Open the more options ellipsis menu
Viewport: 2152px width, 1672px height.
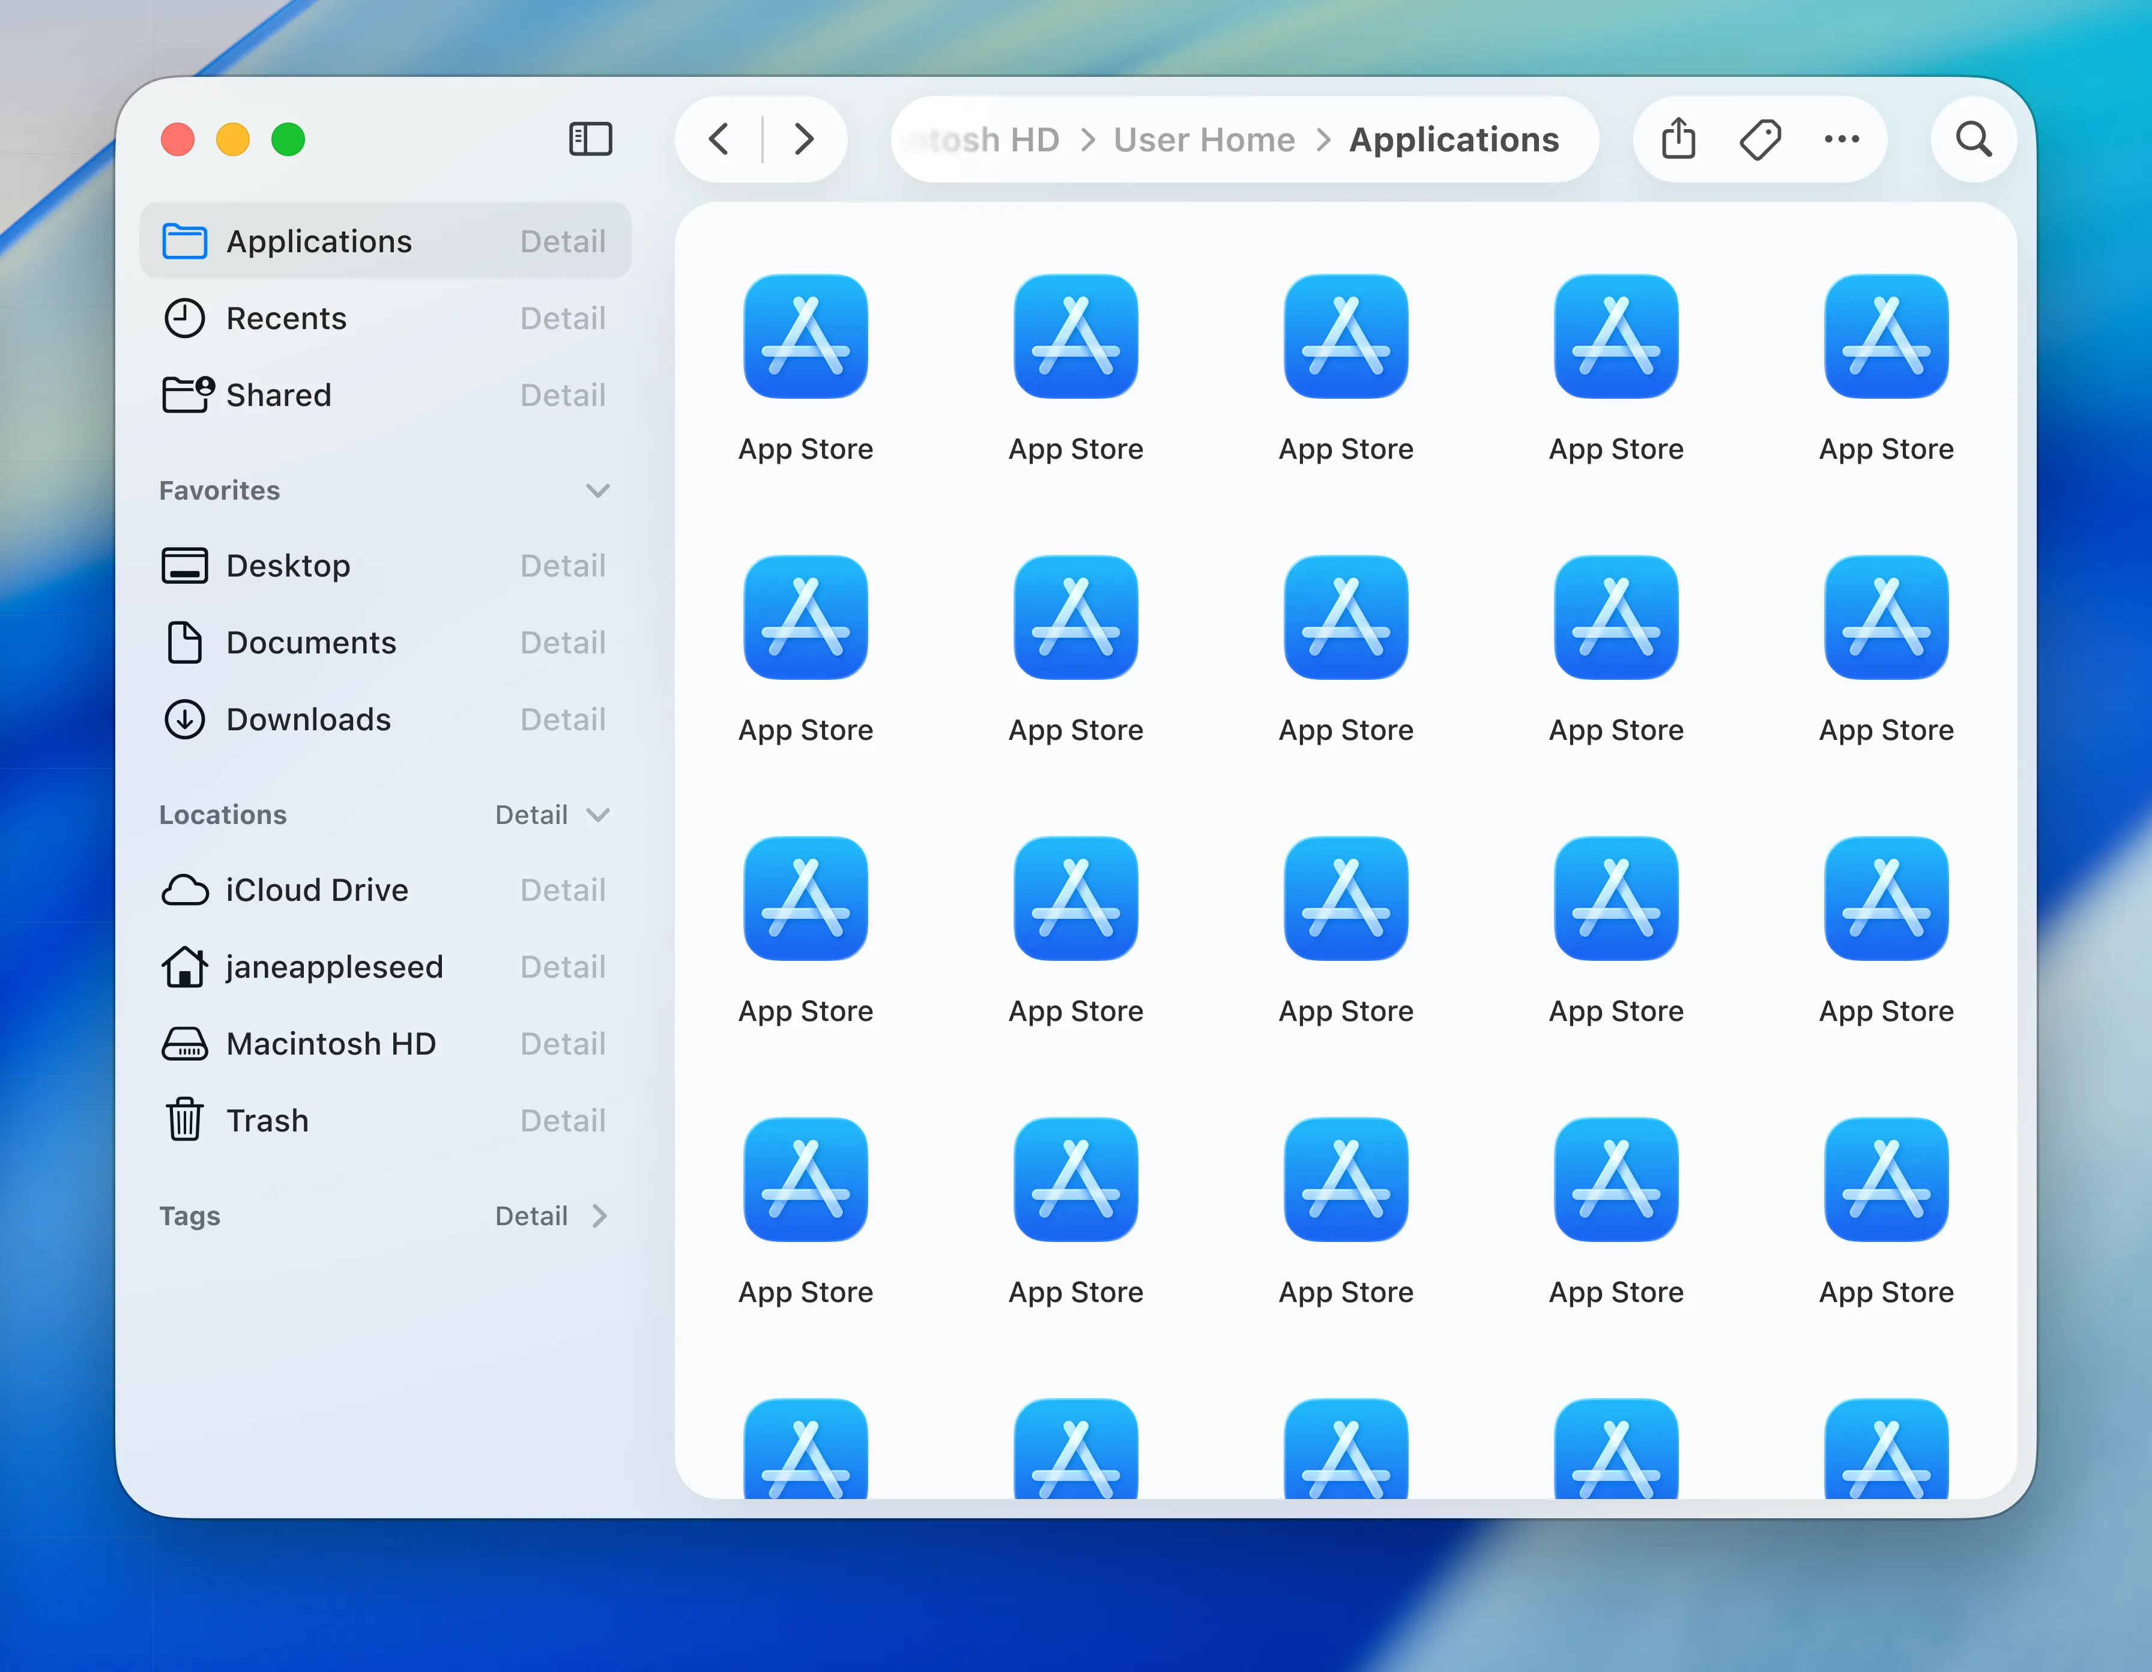1840,139
